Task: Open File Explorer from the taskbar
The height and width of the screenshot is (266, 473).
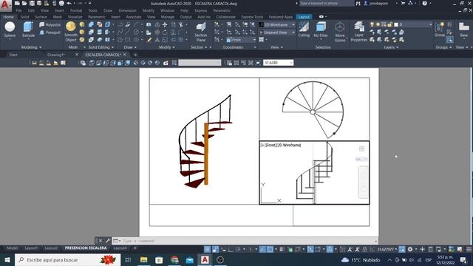Action: coord(144,259)
